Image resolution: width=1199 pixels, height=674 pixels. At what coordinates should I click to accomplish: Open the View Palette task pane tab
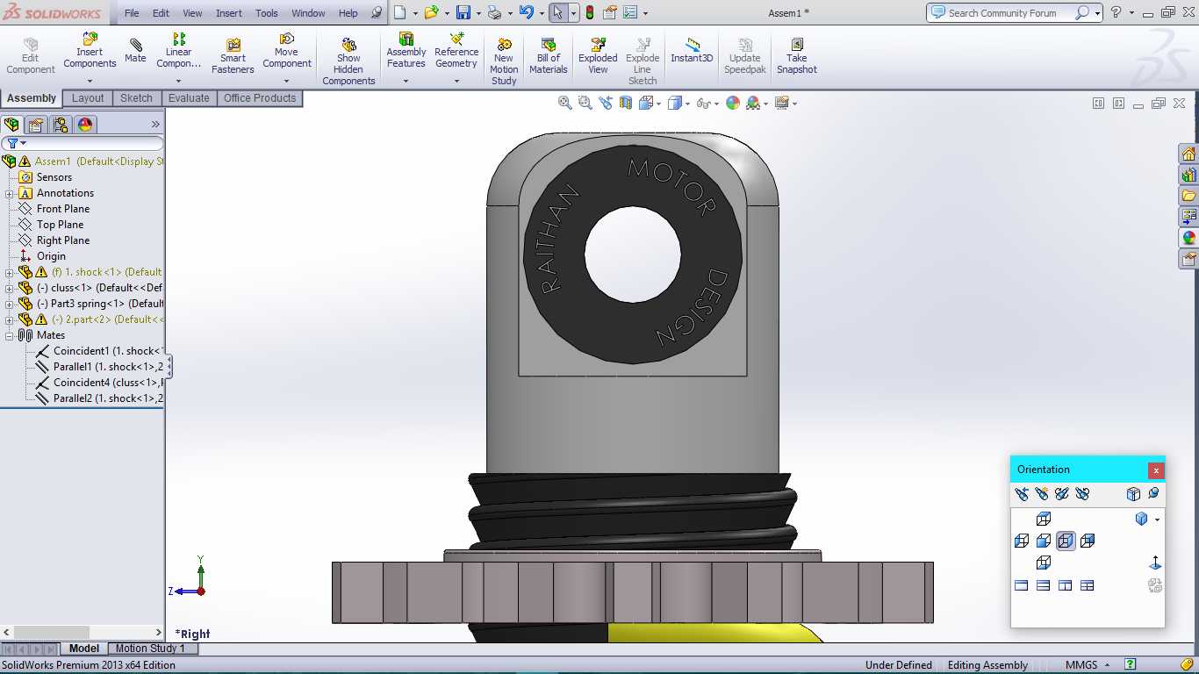click(x=1189, y=217)
